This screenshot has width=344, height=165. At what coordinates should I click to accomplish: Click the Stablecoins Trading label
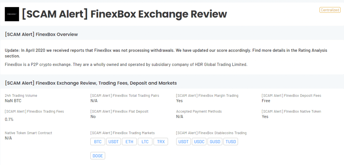point(211,133)
